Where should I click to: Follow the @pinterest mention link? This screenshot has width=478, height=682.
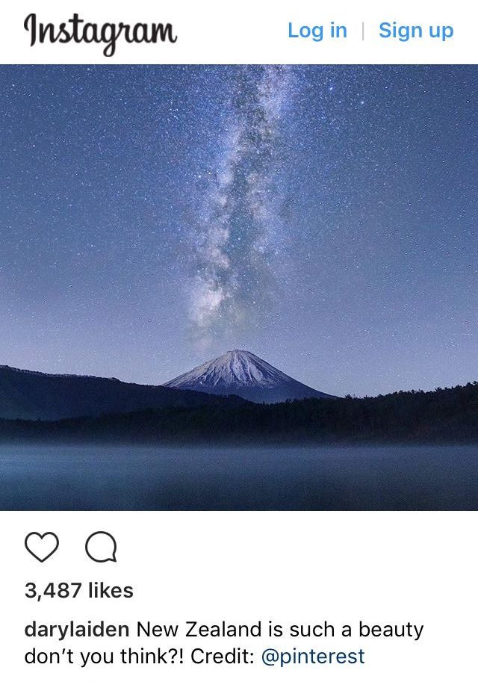(313, 657)
